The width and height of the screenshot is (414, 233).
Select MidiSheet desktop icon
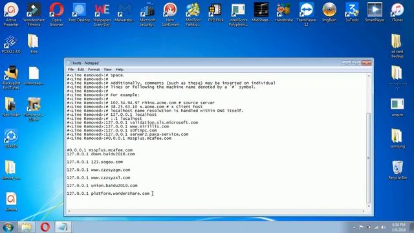pyautogui.click(x=261, y=12)
